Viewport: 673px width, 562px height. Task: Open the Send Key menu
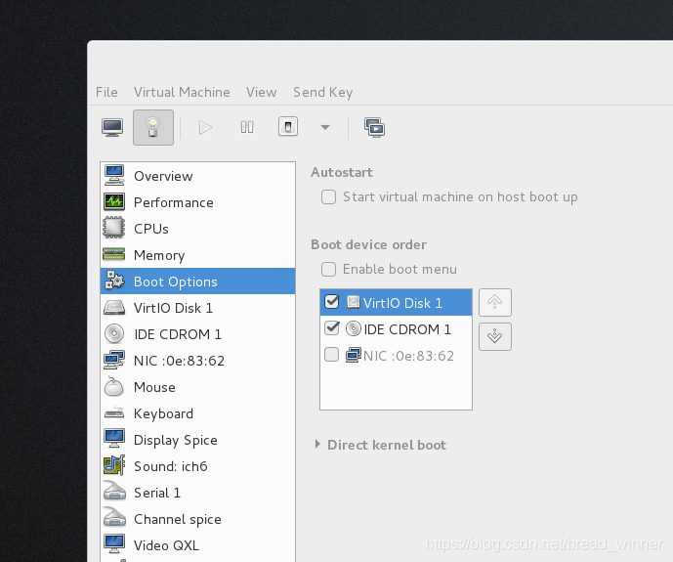pos(322,92)
